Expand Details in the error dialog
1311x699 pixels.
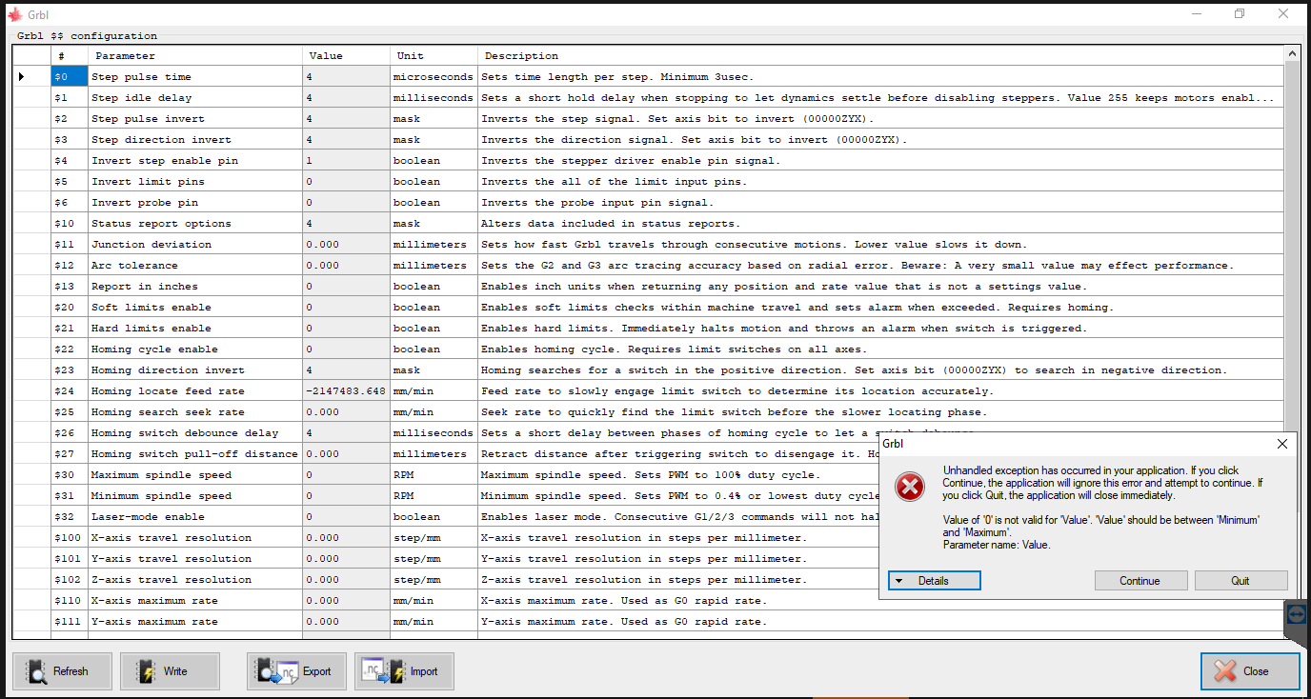click(x=934, y=581)
